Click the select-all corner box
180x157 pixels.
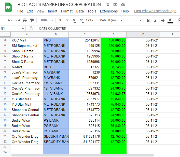pos(5,34)
